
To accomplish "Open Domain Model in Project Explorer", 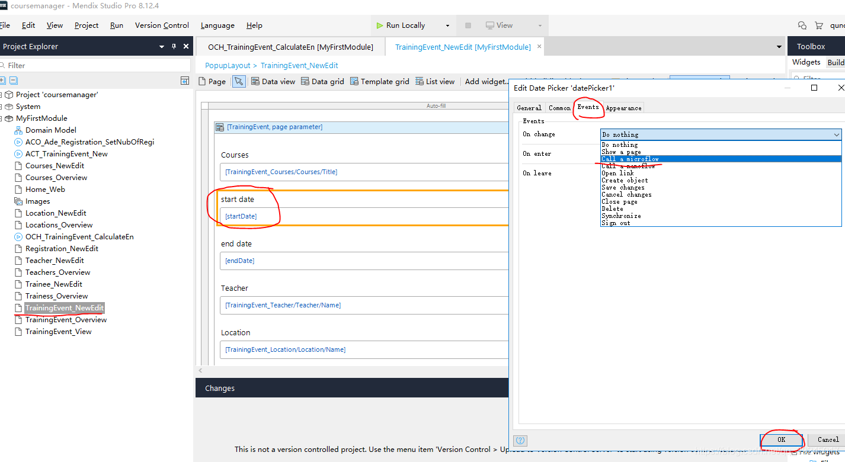I will pyautogui.click(x=50, y=130).
